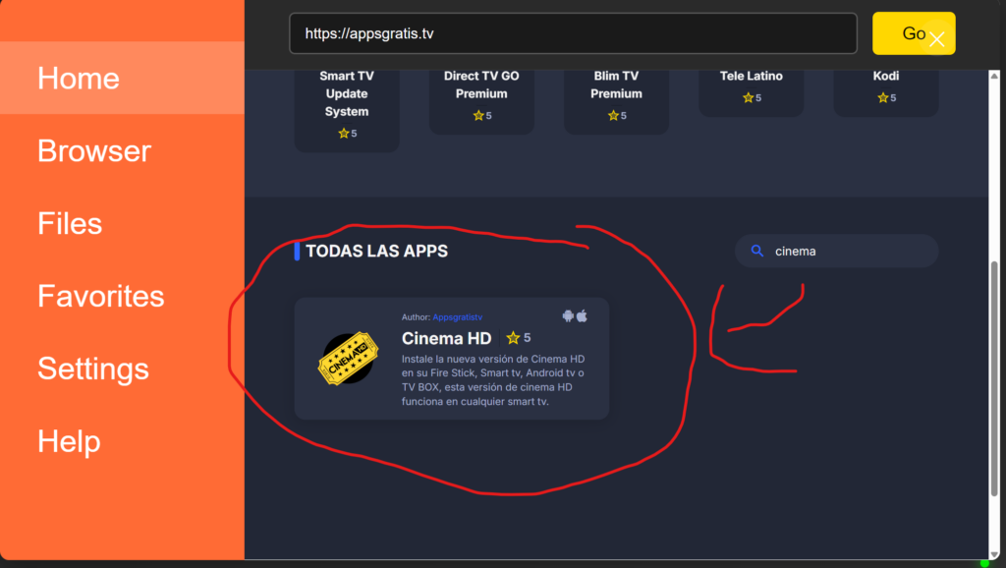This screenshot has height=568, width=1006.
Task: Click the Kodi star rating icon
Action: point(881,98)
